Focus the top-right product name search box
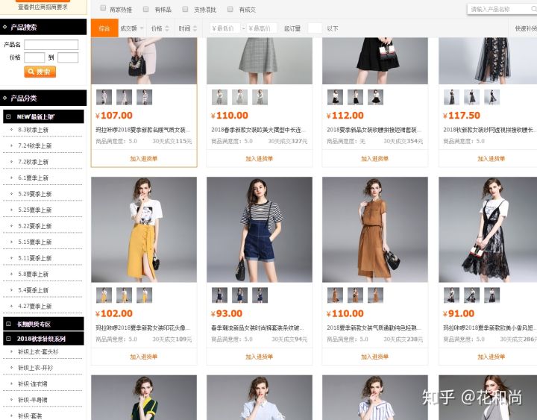The image size is (537, 420). click(500, 9)
